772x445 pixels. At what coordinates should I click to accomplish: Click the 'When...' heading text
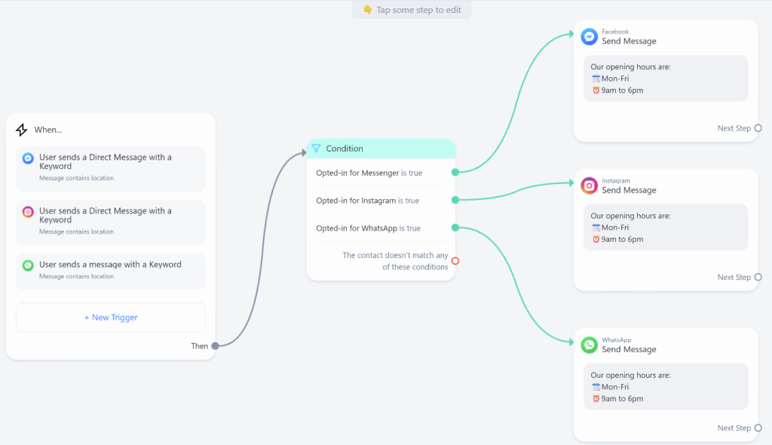tap(47, 130)
